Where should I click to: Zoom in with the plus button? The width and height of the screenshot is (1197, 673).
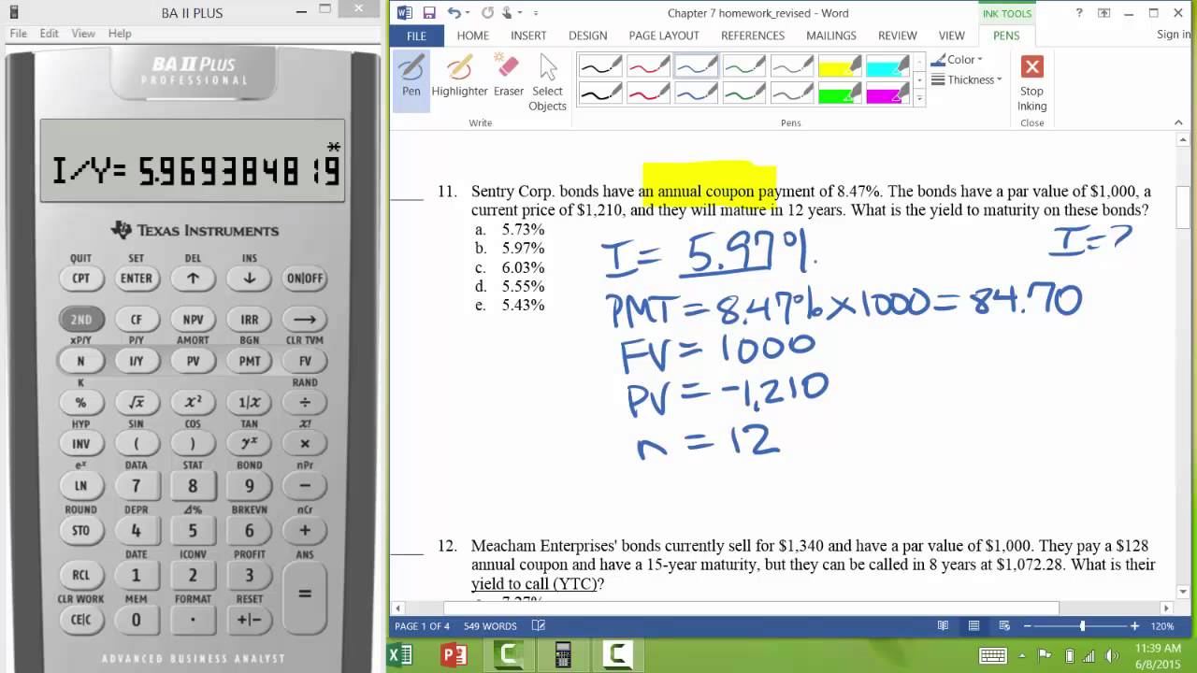pyautogui.click(x=1135, y=626)
